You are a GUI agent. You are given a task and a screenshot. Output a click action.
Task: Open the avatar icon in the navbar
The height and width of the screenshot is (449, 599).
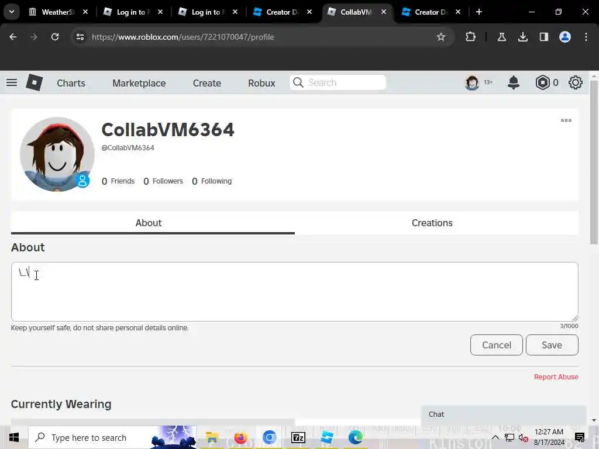(472, 82)
